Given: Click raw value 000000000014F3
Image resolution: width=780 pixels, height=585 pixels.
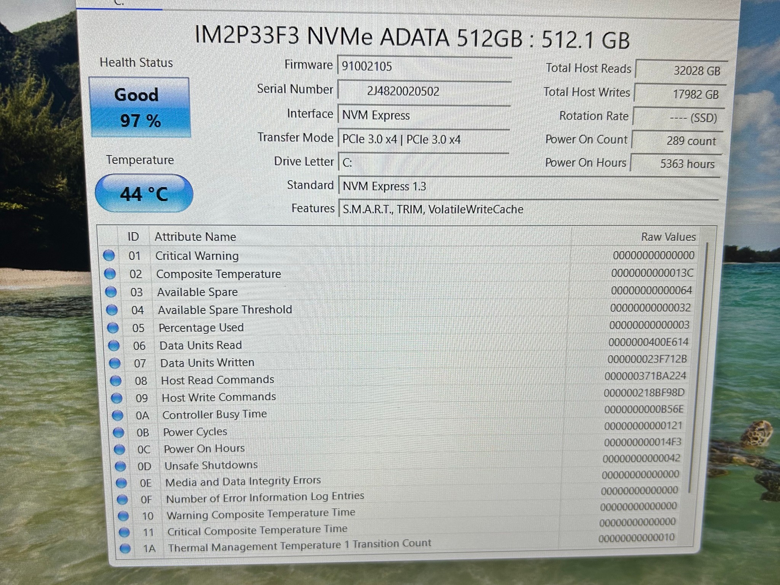Looking at the screenshot, I should tap(643, 442).
